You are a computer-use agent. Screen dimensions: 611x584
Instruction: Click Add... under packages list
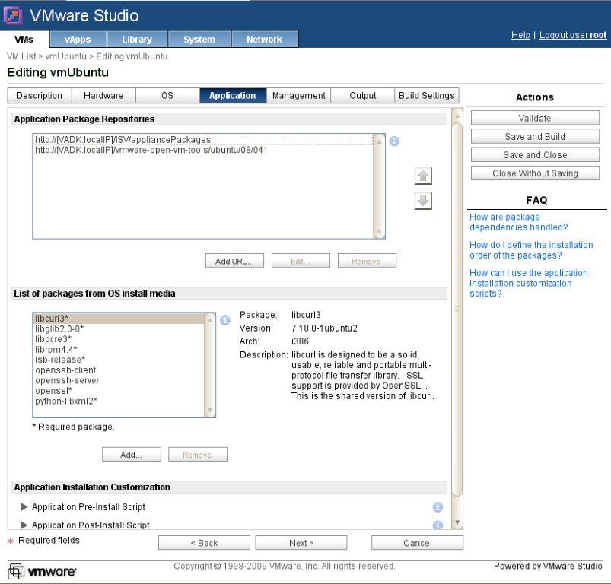pyautogui.click(x=132, y=455)
